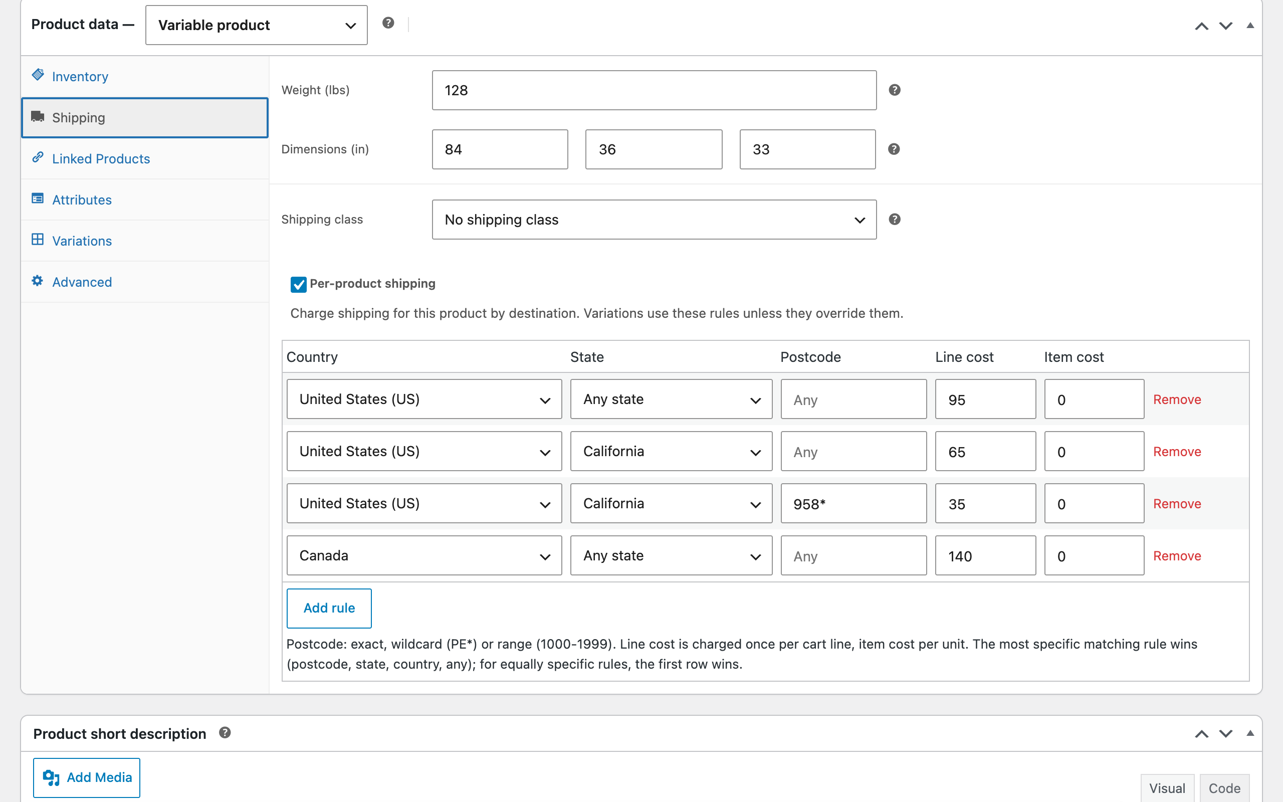
Task: Click the Shipping class help icon
Action: pos(895,220)
